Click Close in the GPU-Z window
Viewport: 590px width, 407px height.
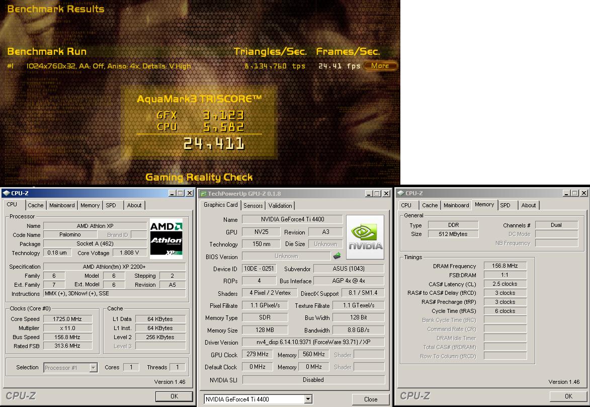click(x=371, y=399)
